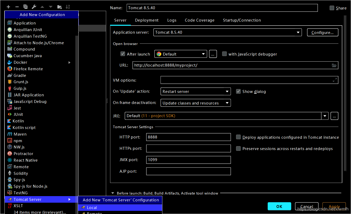Click the OK button
The width and height of the screenshot is (351, 214).
[279, 206]
